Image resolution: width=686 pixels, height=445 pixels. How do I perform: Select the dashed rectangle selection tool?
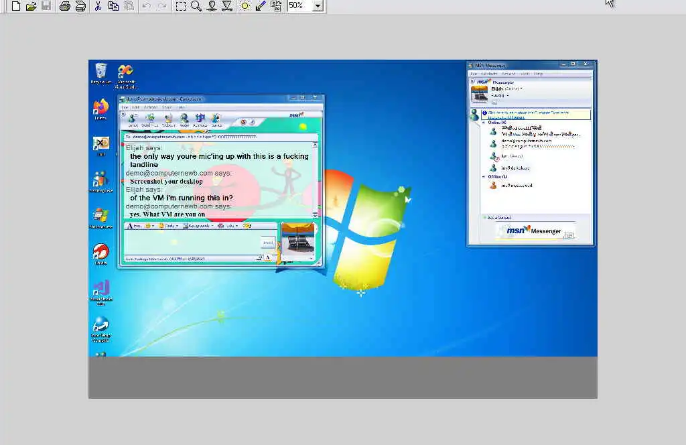click(181, 5)
